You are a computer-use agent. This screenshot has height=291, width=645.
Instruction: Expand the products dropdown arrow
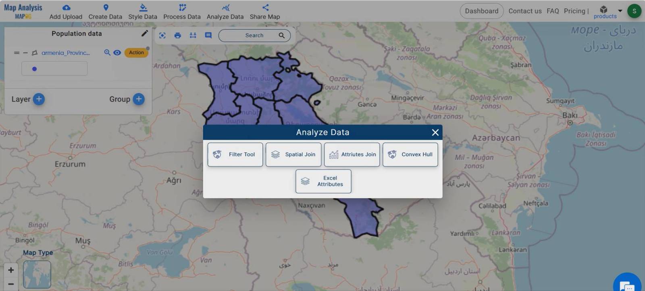point(620,11)
